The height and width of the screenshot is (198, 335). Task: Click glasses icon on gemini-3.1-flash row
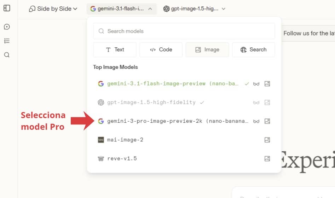point(256,84)
